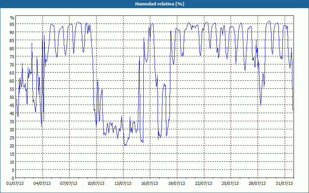
Task: Select the 80 value on the y-axis
Action: [12, 48]
